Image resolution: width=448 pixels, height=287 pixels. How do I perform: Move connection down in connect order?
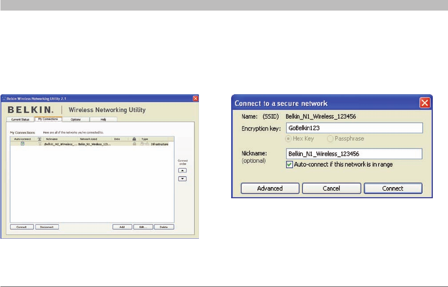click(182, 179)
